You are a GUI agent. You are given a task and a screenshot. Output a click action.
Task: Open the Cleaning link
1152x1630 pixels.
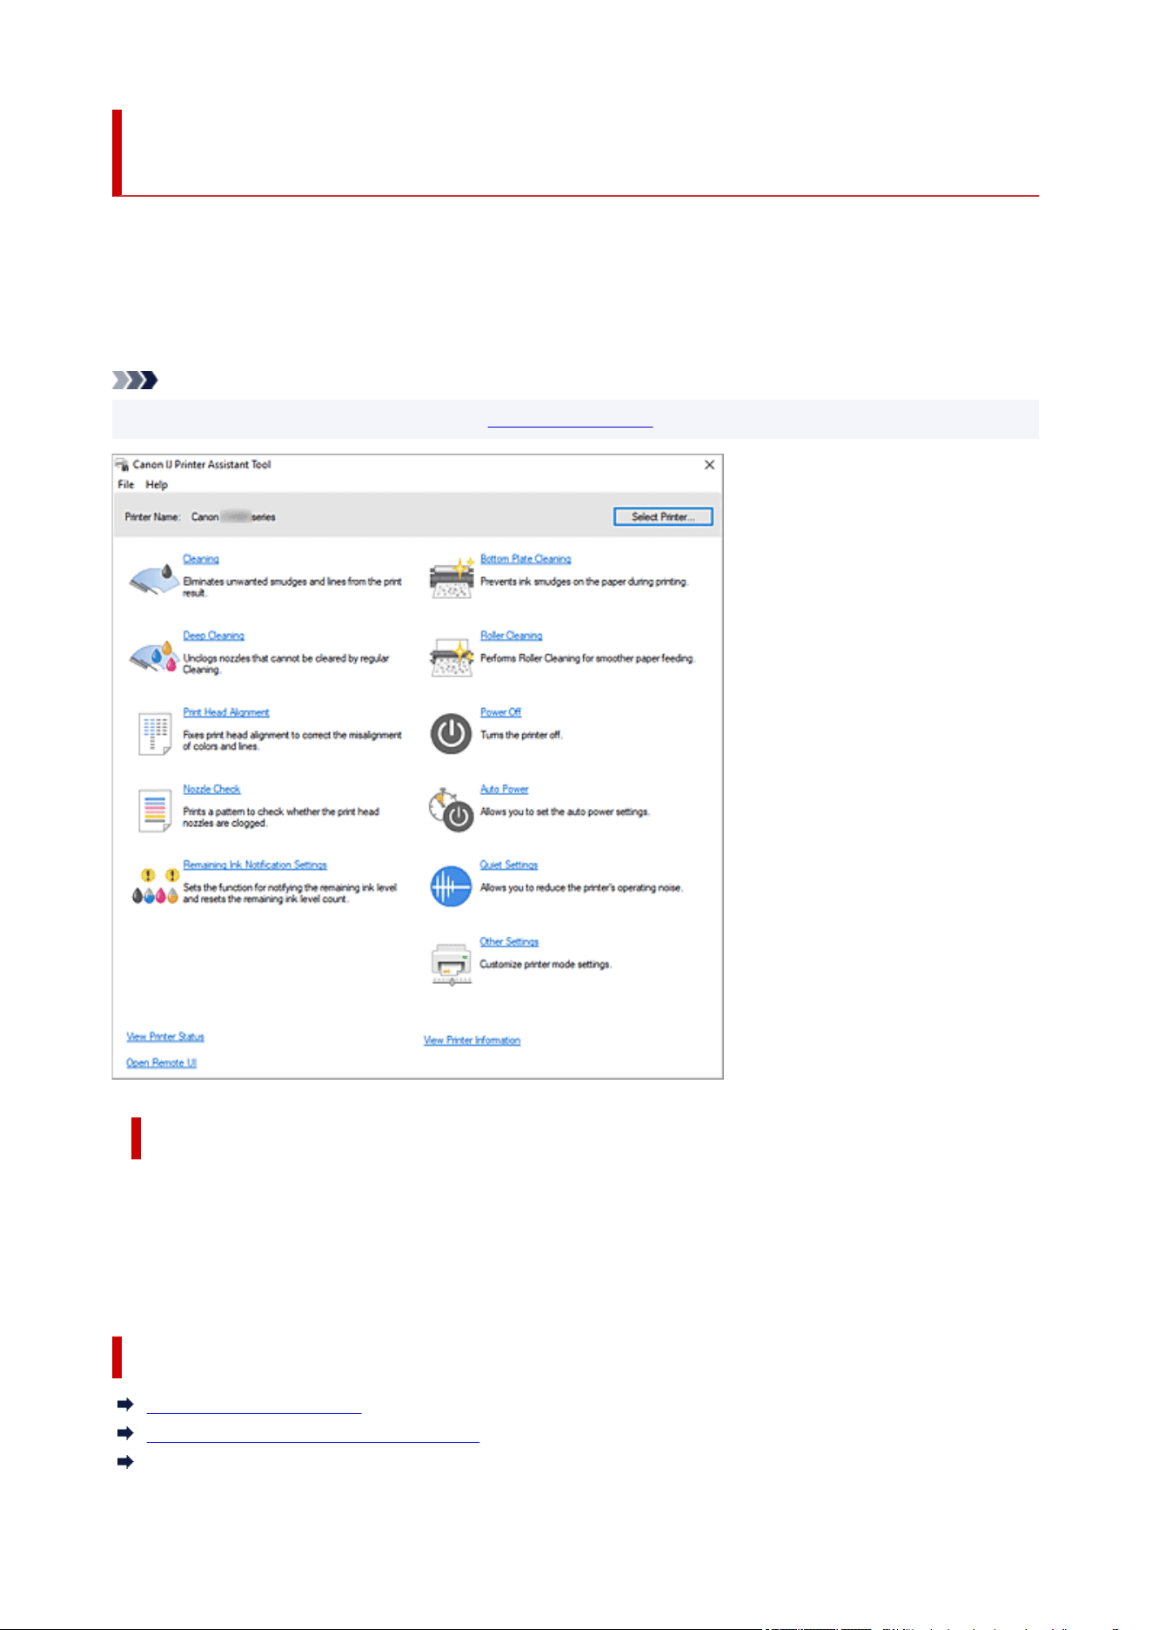(x=201, y=559)
